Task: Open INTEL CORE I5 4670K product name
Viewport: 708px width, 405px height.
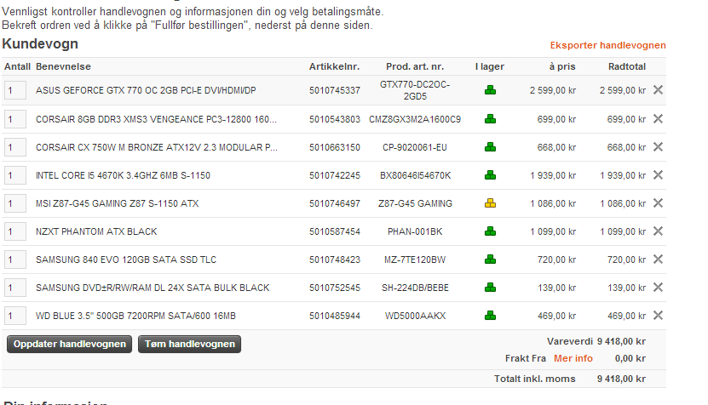Action: (123, 175)
